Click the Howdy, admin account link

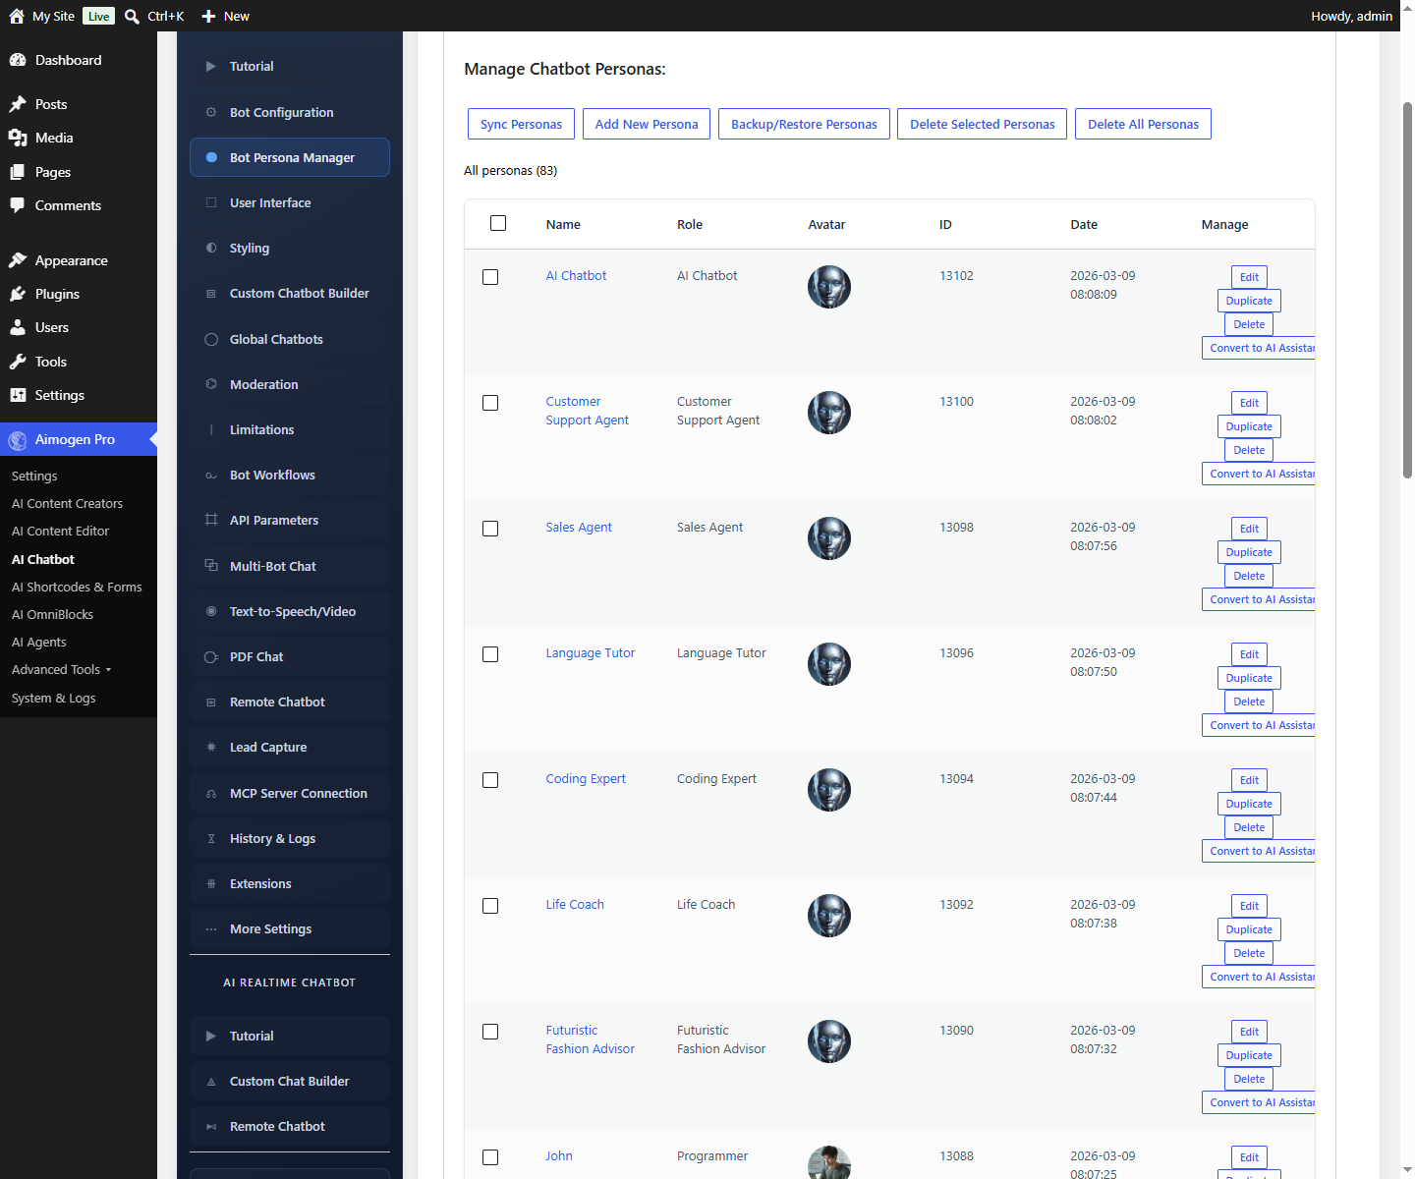point(1351,16)
